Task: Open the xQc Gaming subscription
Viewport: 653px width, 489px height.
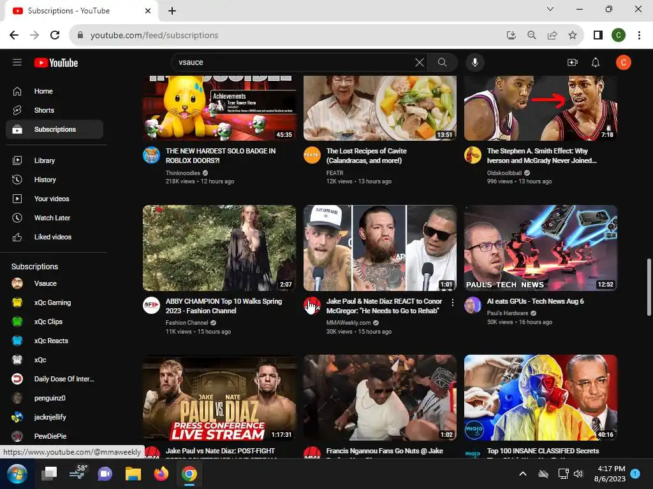Action: pos(55,302)
